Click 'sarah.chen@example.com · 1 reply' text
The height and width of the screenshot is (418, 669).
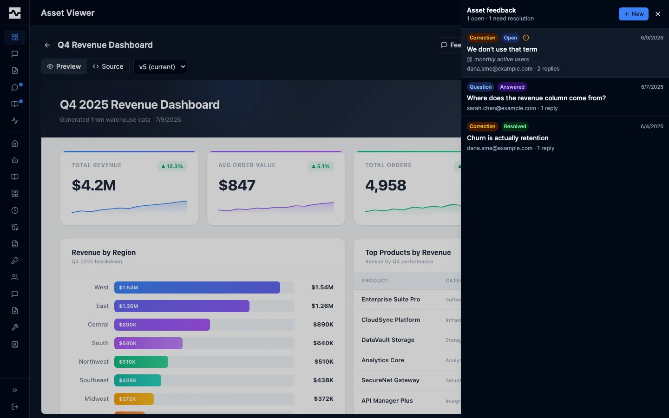coord(512,108)
